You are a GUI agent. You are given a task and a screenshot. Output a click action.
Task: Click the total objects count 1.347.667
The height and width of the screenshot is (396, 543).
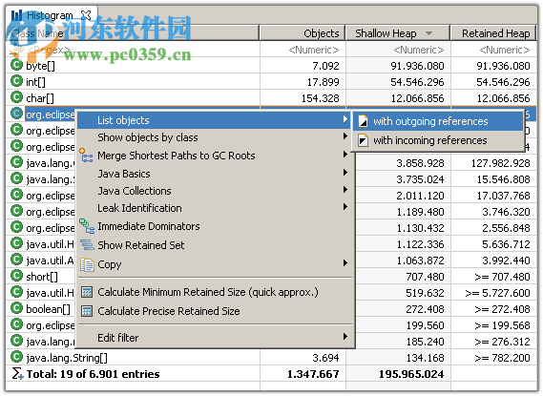(313, 374)
